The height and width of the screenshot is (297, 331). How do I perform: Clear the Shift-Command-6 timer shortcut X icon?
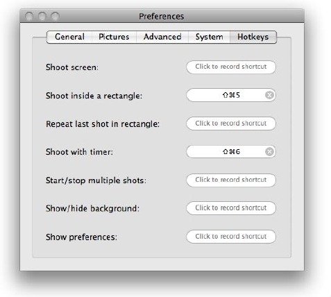click(269, 152)
